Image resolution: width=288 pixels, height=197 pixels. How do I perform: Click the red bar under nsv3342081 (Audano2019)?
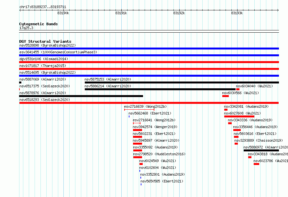[226, 110]
